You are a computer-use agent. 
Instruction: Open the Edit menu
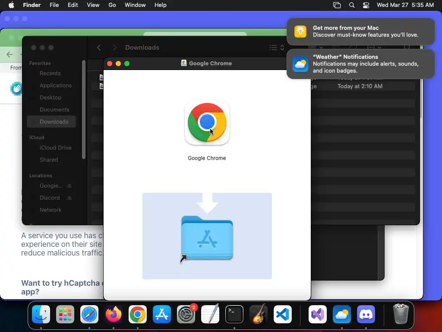click(73, 5)
